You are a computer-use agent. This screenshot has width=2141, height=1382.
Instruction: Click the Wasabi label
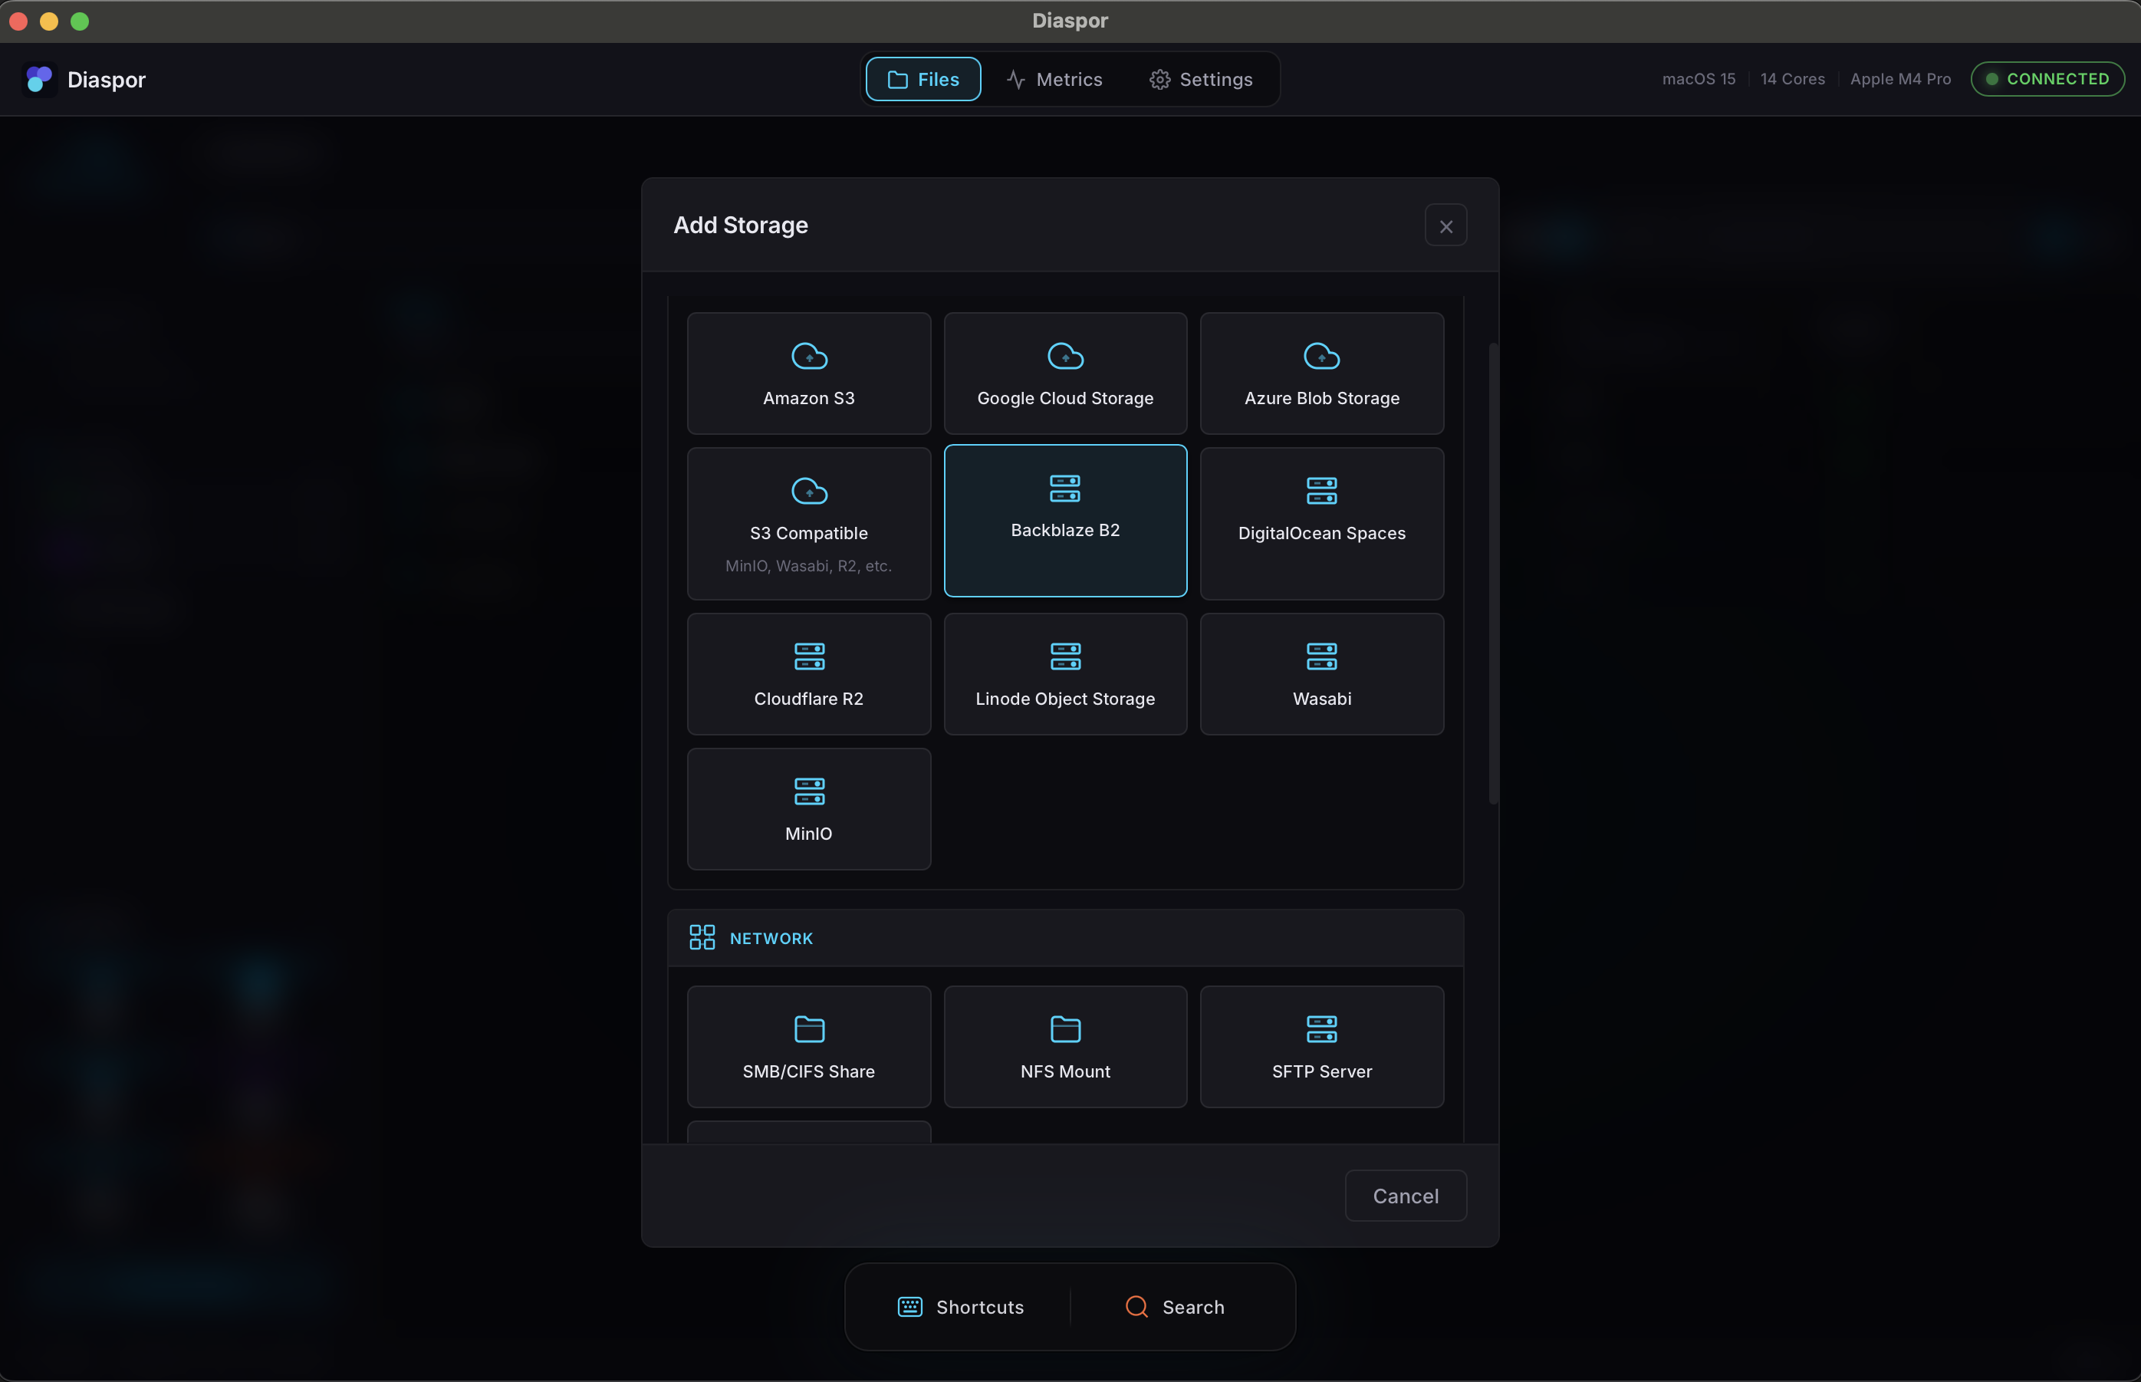pos(1322,698)
